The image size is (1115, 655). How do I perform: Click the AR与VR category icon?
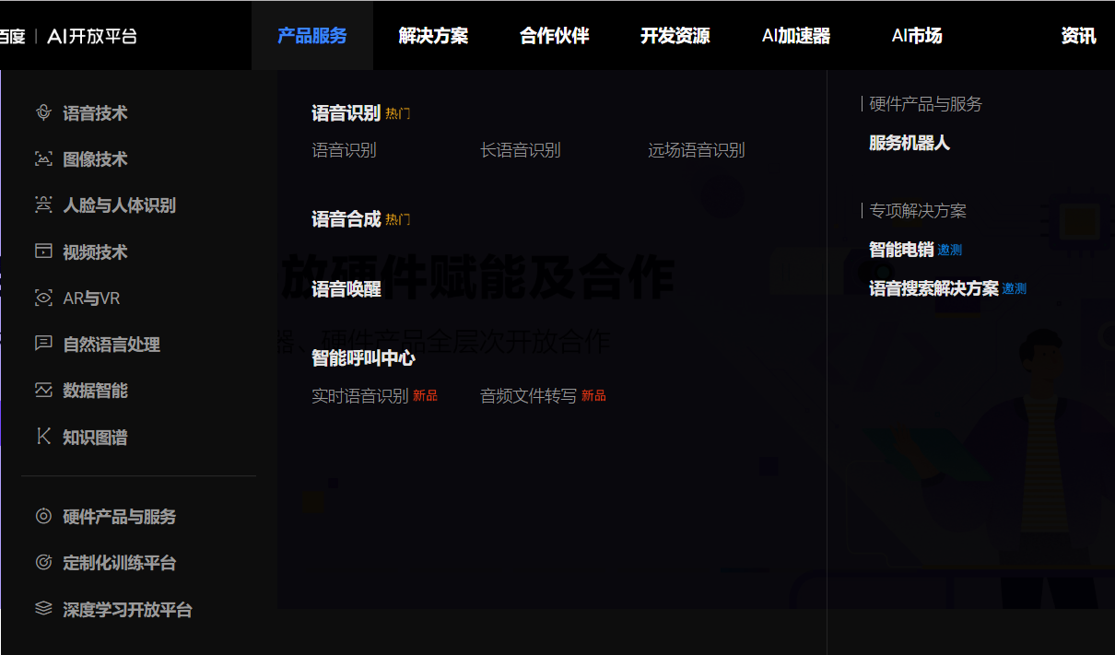coord(42,297)
